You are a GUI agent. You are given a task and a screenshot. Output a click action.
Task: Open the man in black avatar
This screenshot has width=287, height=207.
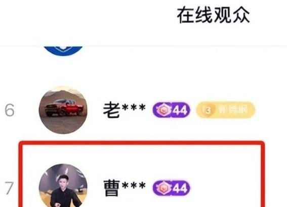63,185
